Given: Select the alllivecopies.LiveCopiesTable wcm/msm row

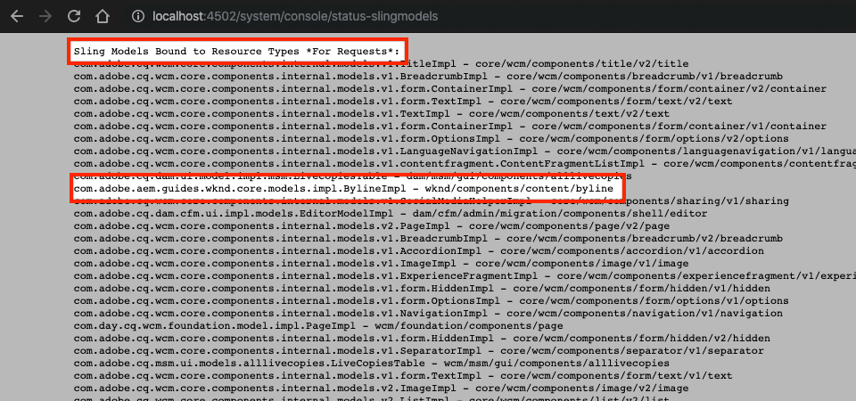Looking at the screenshot, I should 372,364.
